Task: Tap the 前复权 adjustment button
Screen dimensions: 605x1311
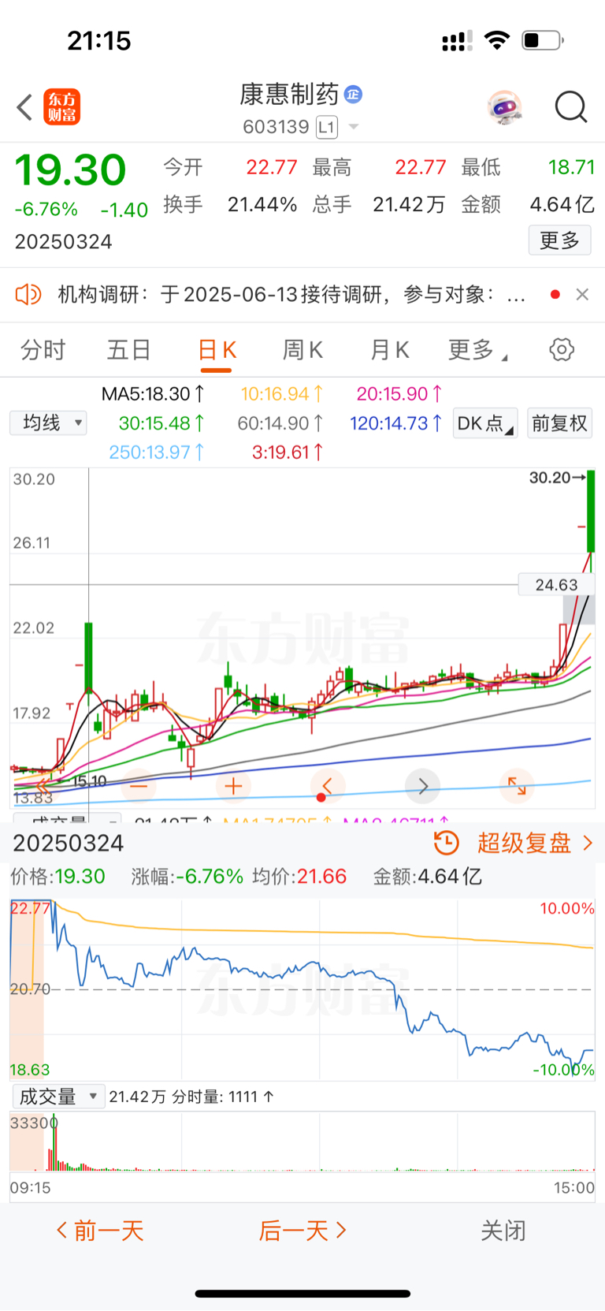Action: coord(559,423)
